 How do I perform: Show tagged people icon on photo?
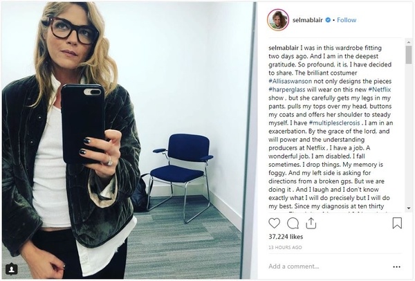11,269
